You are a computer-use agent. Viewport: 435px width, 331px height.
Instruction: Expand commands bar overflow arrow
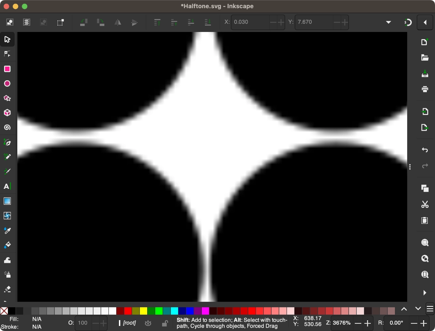pyautogui.click(x=425, y=293)
